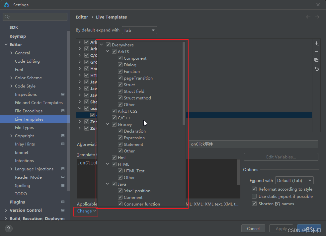This screenshot has width=326, height=236.
Task: Click the search magnifier icon
Action: tap(7, 17)
